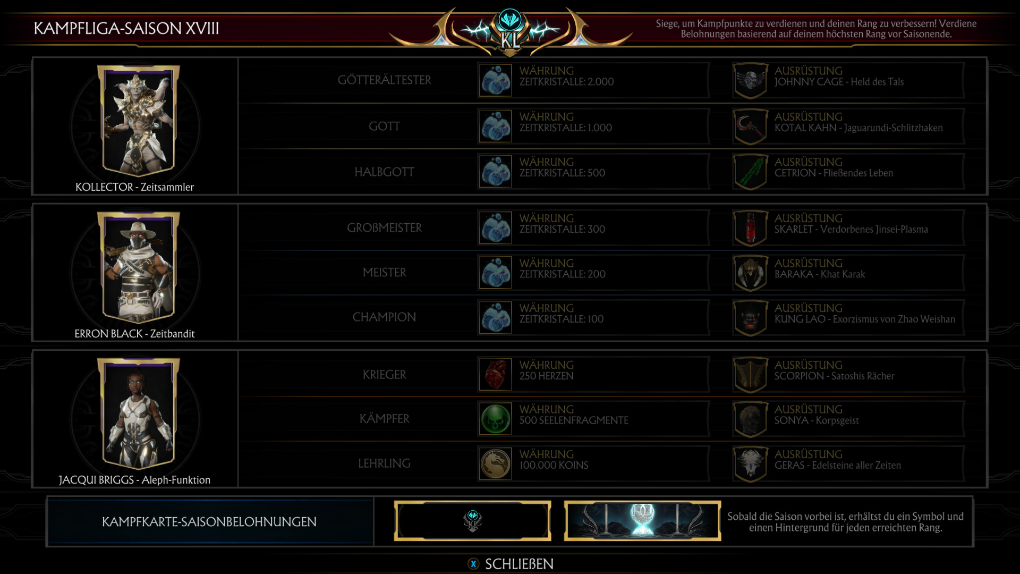Open the Kollector Zeitsammler skin portrait
Viewport: 1020px width, 574px height.
point(138,121)
